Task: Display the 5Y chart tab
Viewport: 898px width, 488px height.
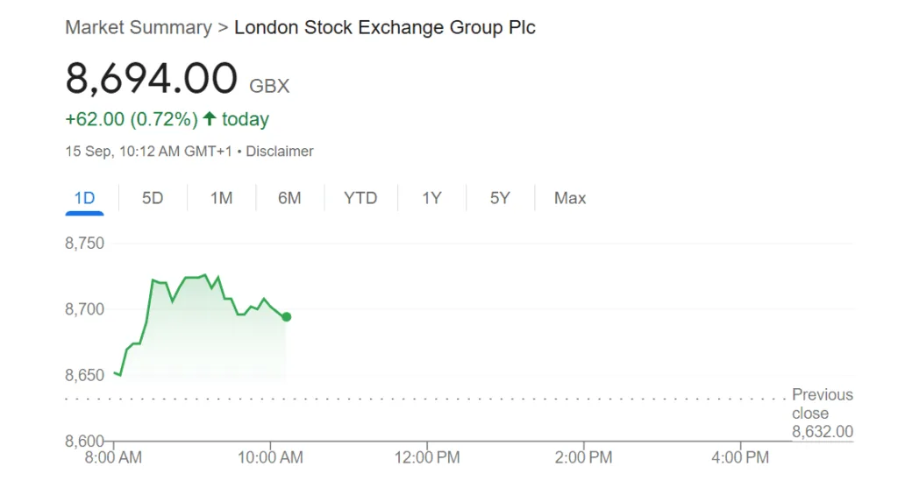Action: click(500, 198)
